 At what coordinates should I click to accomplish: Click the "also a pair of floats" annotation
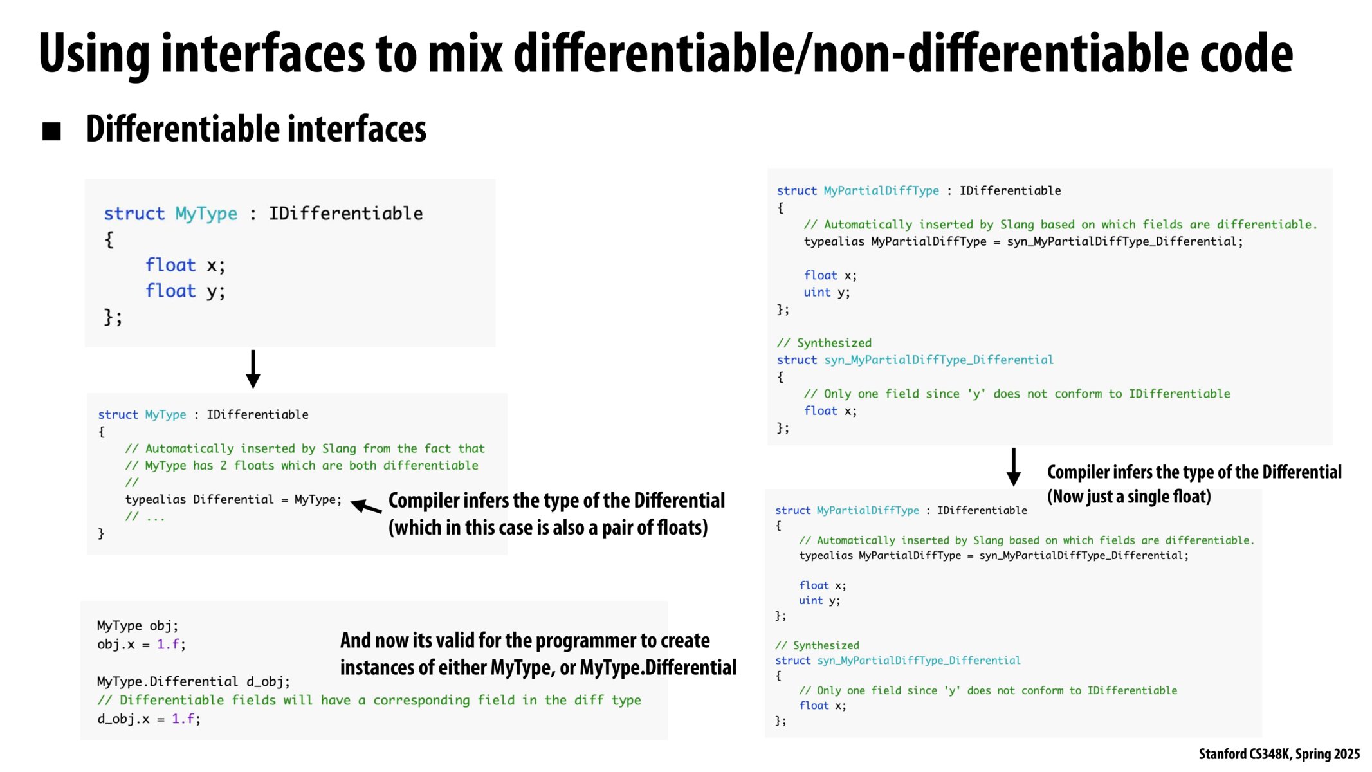click(x=548, y=528)
